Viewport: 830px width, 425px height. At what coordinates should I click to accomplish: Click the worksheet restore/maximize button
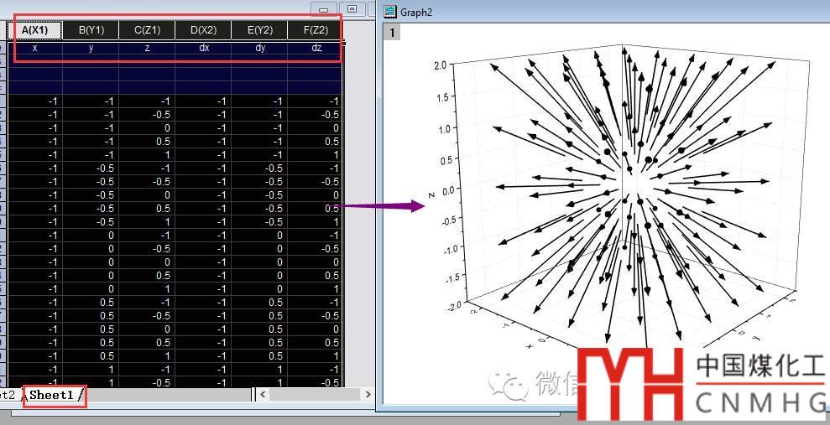[x=352, y=8]
